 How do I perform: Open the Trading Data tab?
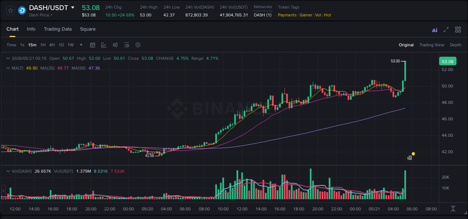point(58,29)
